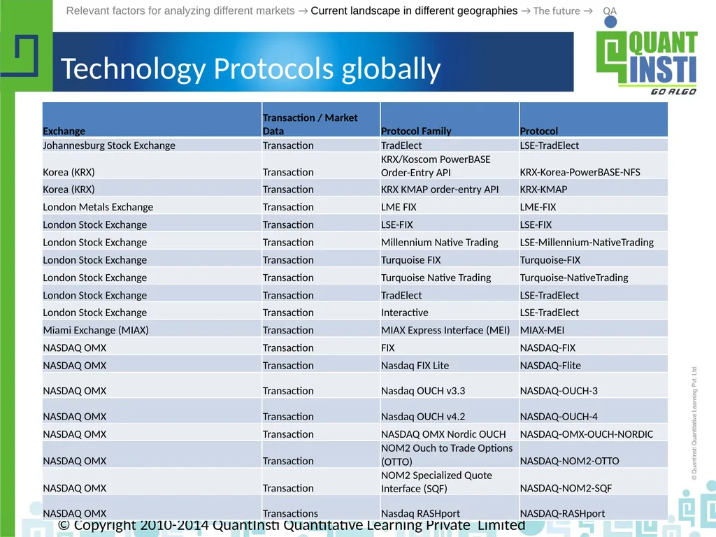Select the 'Transactions' cell in the RASHport row
The height and width of the screenshot is (537, 716).
321,508
